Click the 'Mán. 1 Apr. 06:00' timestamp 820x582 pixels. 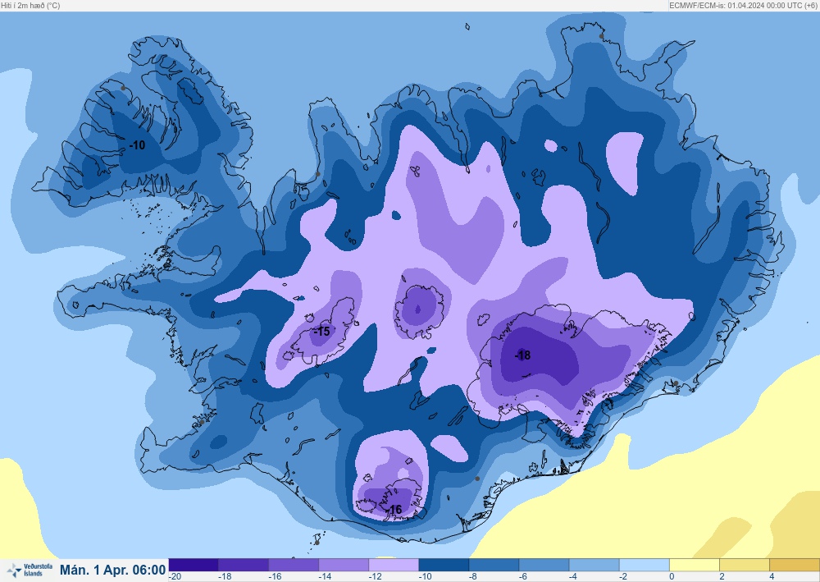pos(112,570)
